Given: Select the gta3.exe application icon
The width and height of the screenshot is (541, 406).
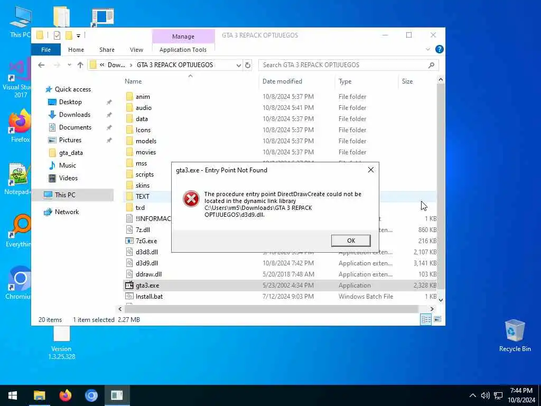Looking at the screenshot, I should click(129, 285).
